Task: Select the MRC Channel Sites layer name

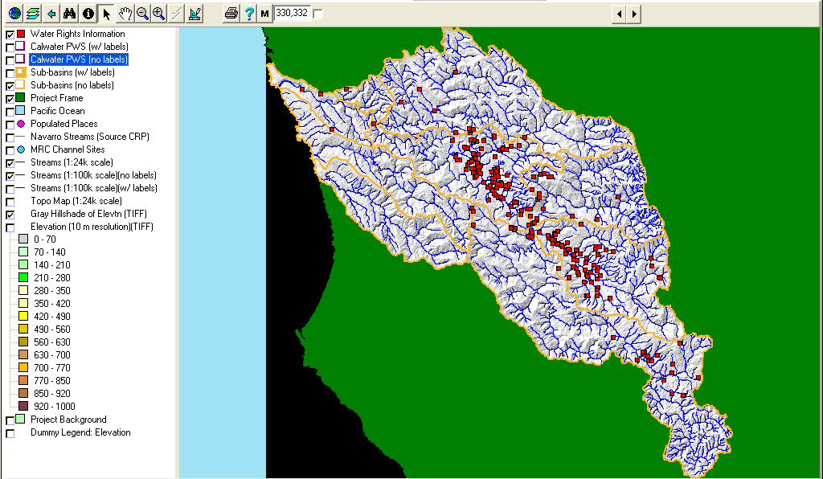Action: (68, 149)
